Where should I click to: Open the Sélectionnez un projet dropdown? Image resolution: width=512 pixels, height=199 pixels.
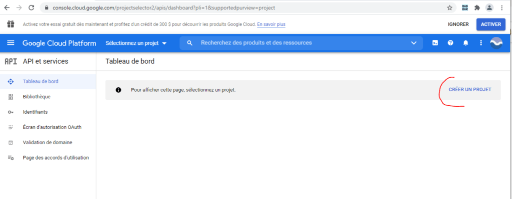pyautogui.click(x=136, y=43)
